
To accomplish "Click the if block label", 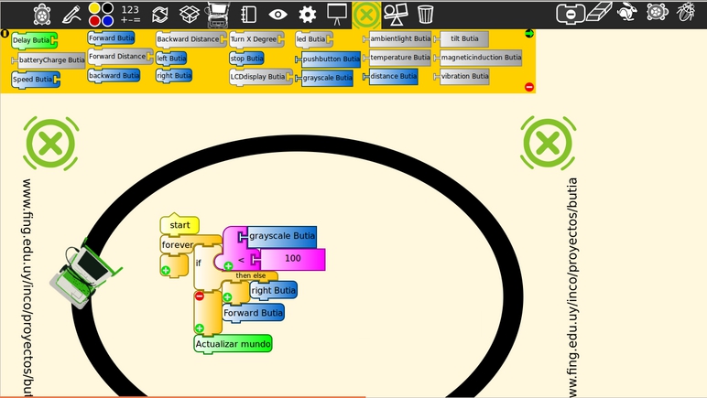I will tap(199, 263).
